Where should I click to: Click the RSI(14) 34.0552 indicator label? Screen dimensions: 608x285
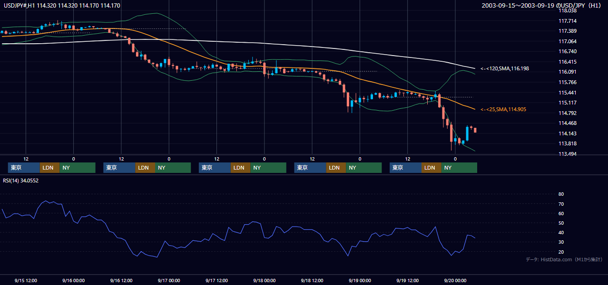click(20, 180)
